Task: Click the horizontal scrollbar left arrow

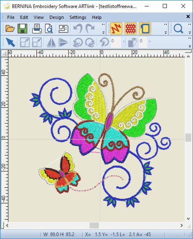Action: click(7, 225)
